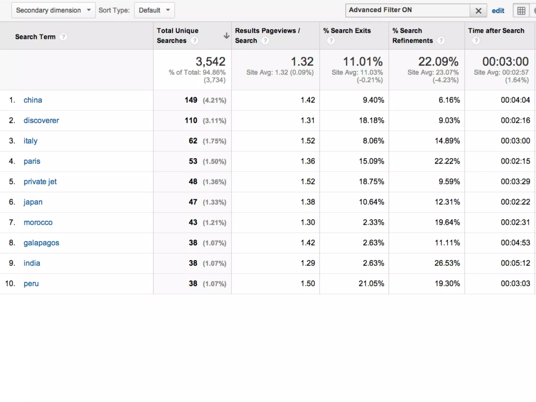This screenshot has height=402, width=536.
Task: Toggle the descending sort arrow for Total Unique Searches
Action: point(226,36)
